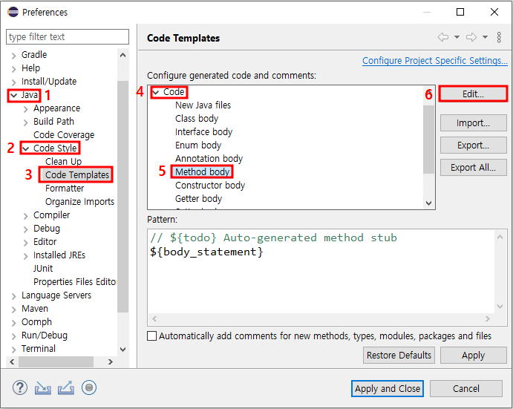This screenshot has width=513, height=409.
Task: Select 'Constructor body' template
Action: (210, 185)
